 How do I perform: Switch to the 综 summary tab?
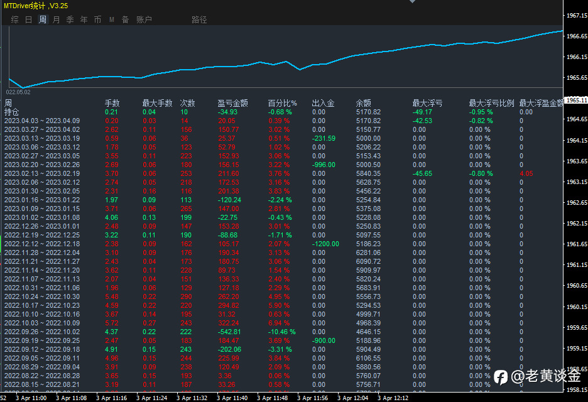point(15,19)
